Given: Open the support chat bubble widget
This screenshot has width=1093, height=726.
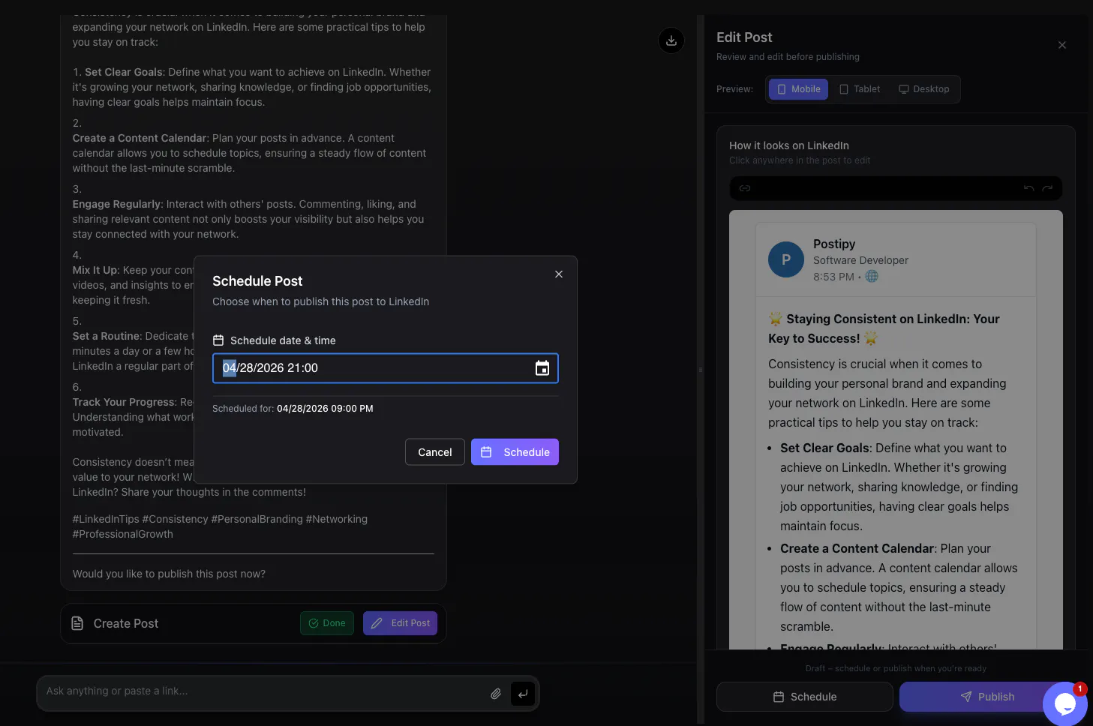Looking at the screenshot, I should (x=1065, y=703).
